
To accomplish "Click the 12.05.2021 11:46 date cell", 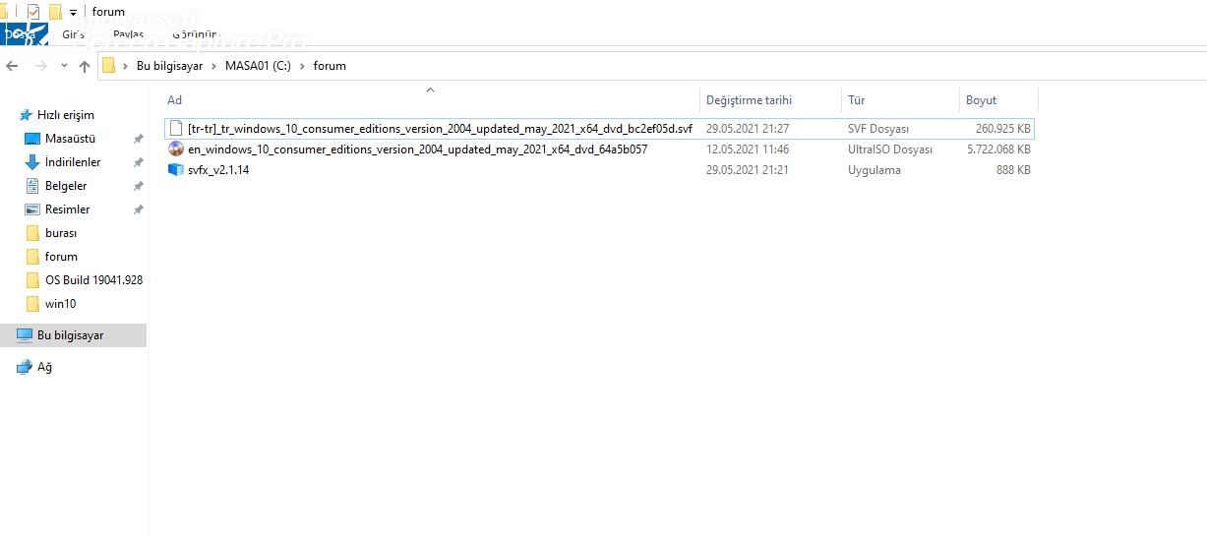I will 748,149.
